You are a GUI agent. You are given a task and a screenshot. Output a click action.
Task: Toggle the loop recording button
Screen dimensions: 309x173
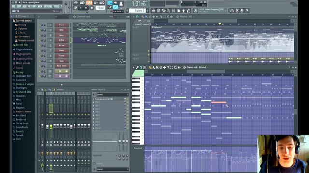coord(102,3)
